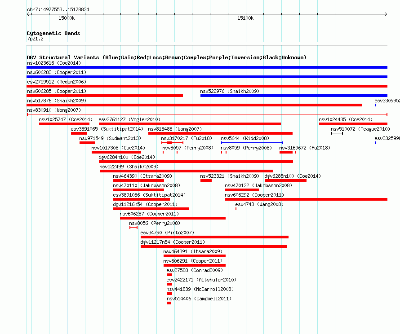
Task: Select esv2761127 (Vogler2010) label
Action: (x=129, y=119)
